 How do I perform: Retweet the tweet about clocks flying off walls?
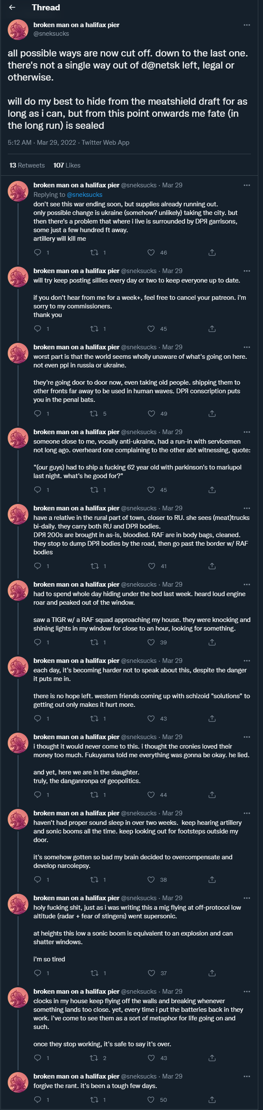click(x=94, y=1058)
